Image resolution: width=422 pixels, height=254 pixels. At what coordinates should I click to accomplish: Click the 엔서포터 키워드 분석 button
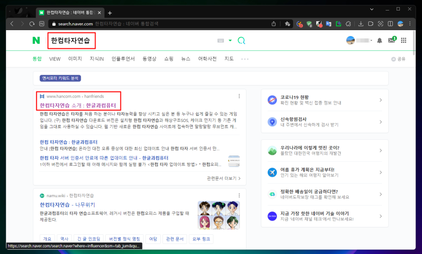[x=60, y=78]
